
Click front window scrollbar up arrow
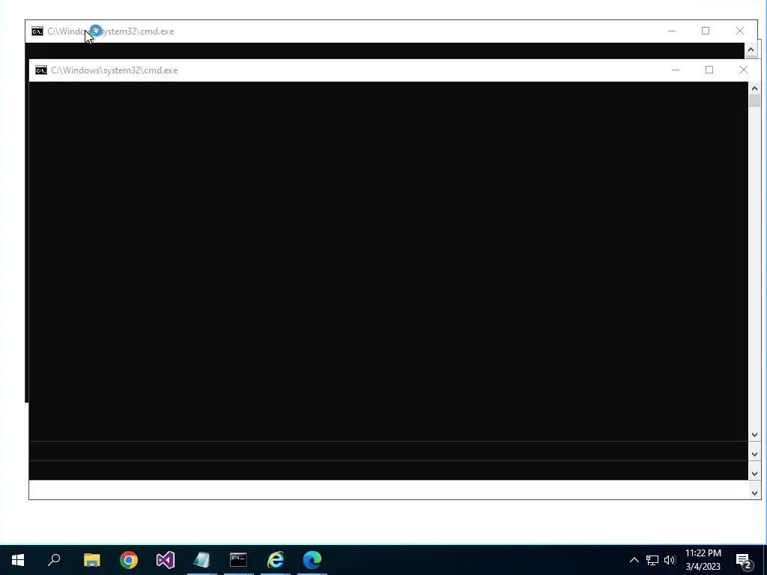coord(754,88)
